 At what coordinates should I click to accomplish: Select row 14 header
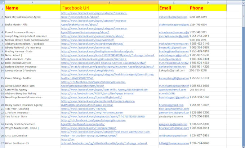(x=2, y=71)
